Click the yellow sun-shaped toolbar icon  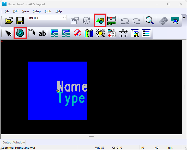100,33
